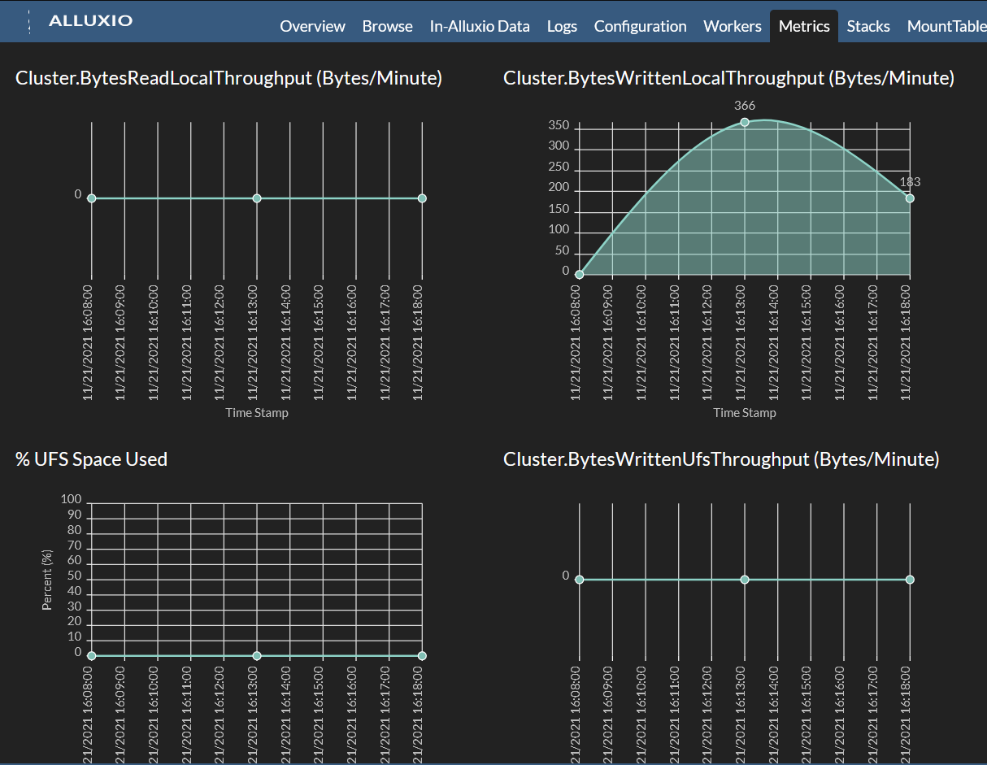Click Time Stamp label under BytesWrittenLocalThroughput chart
The width and height of the screenshot is (987, 765).
[745, 413]
